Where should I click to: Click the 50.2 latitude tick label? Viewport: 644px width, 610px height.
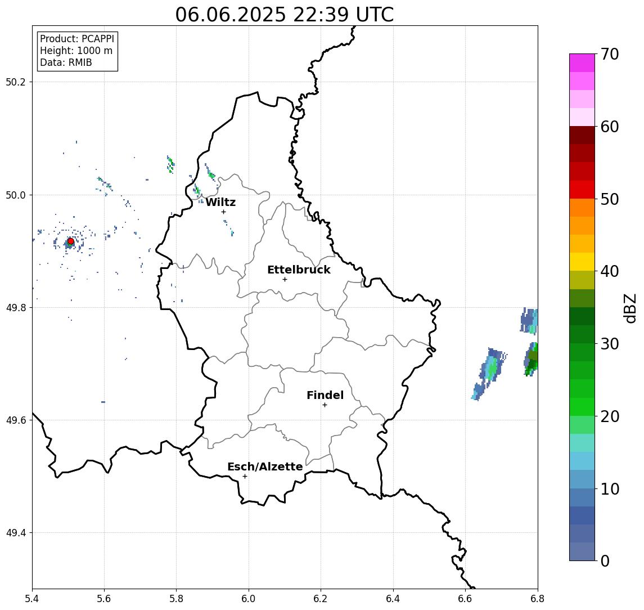coord(16,82)
